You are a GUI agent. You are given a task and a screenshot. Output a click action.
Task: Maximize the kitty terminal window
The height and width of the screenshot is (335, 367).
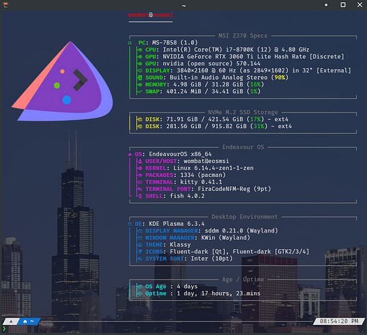[x=343, y=5]
